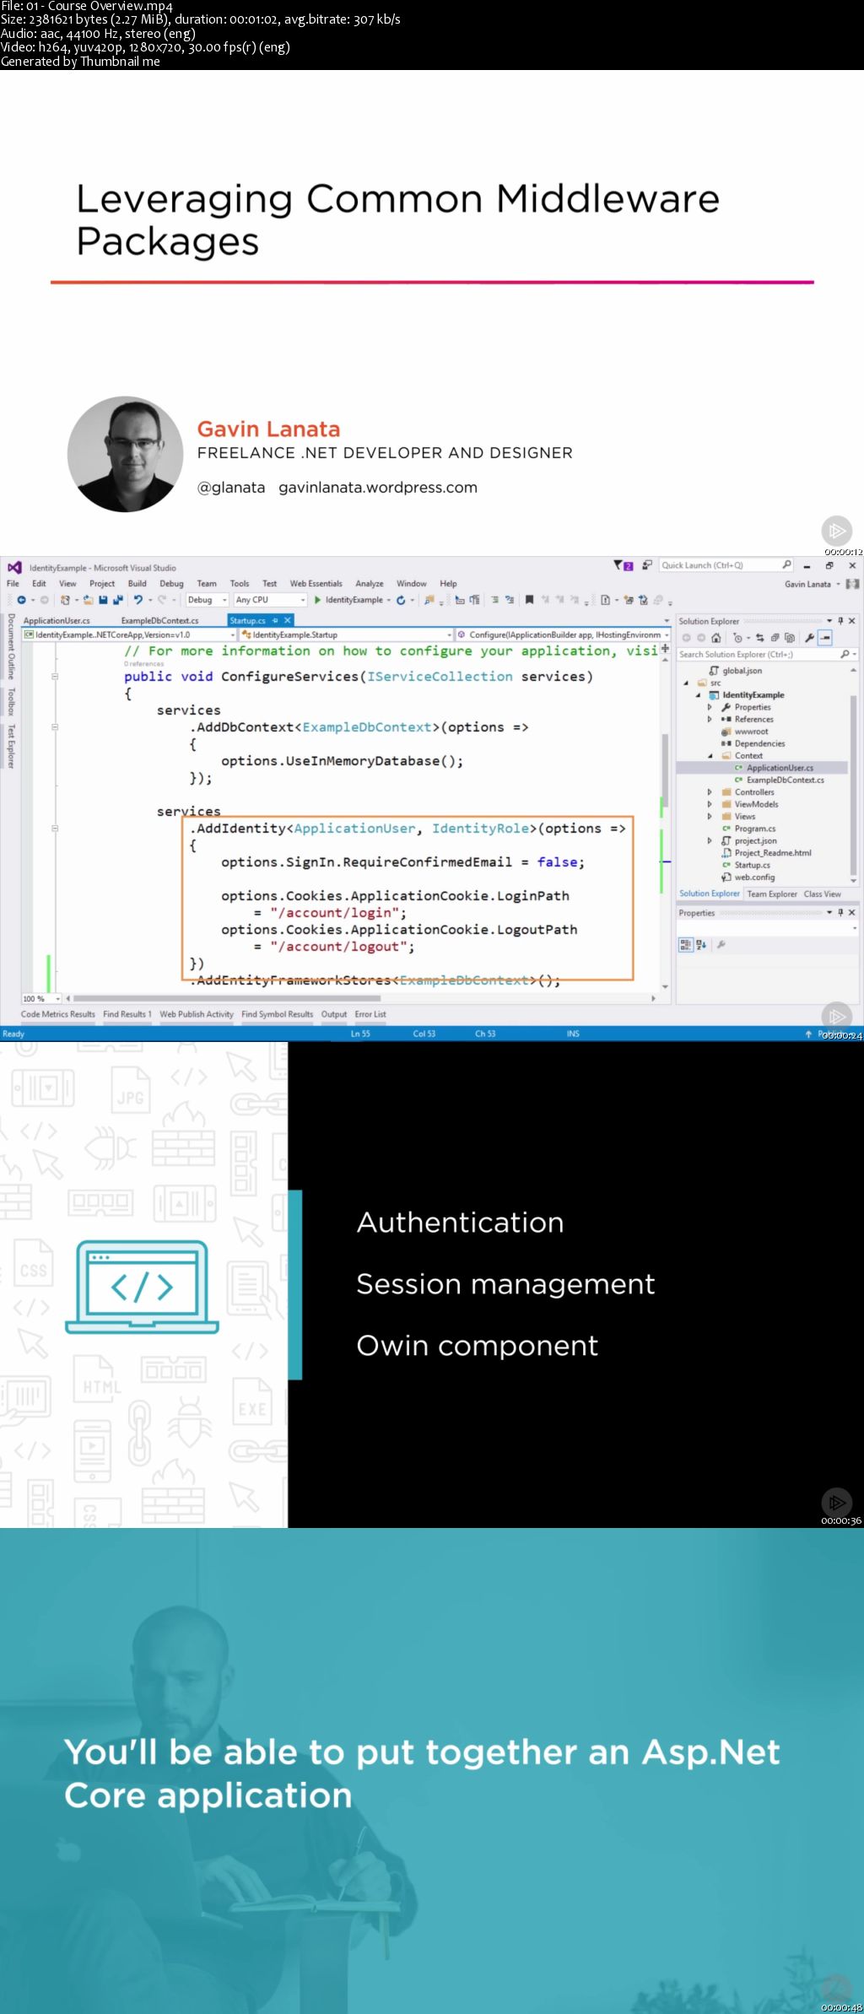
Task: Pin the Solution Explorer panel
Action: tap(840, 621)
